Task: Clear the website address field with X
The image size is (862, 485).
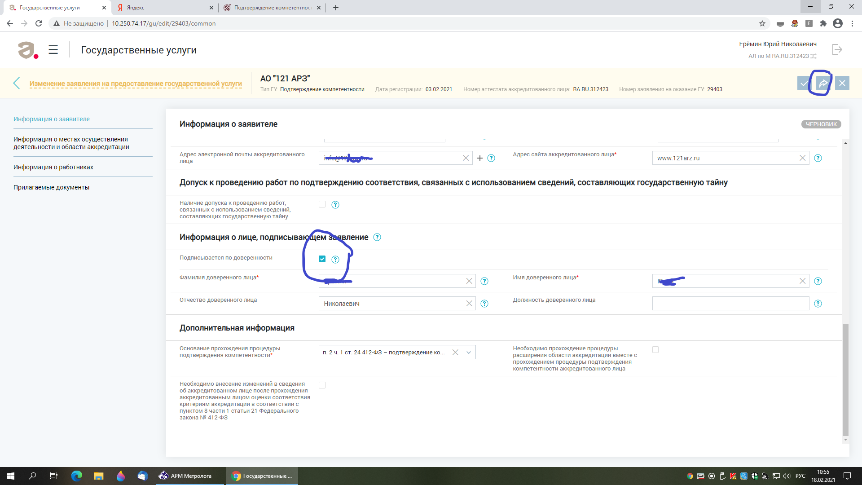Action: tap(802, 158)
